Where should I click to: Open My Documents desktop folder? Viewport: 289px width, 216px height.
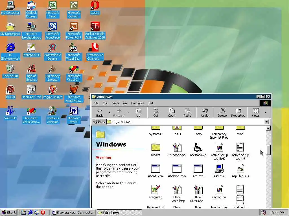pos(10,29)
